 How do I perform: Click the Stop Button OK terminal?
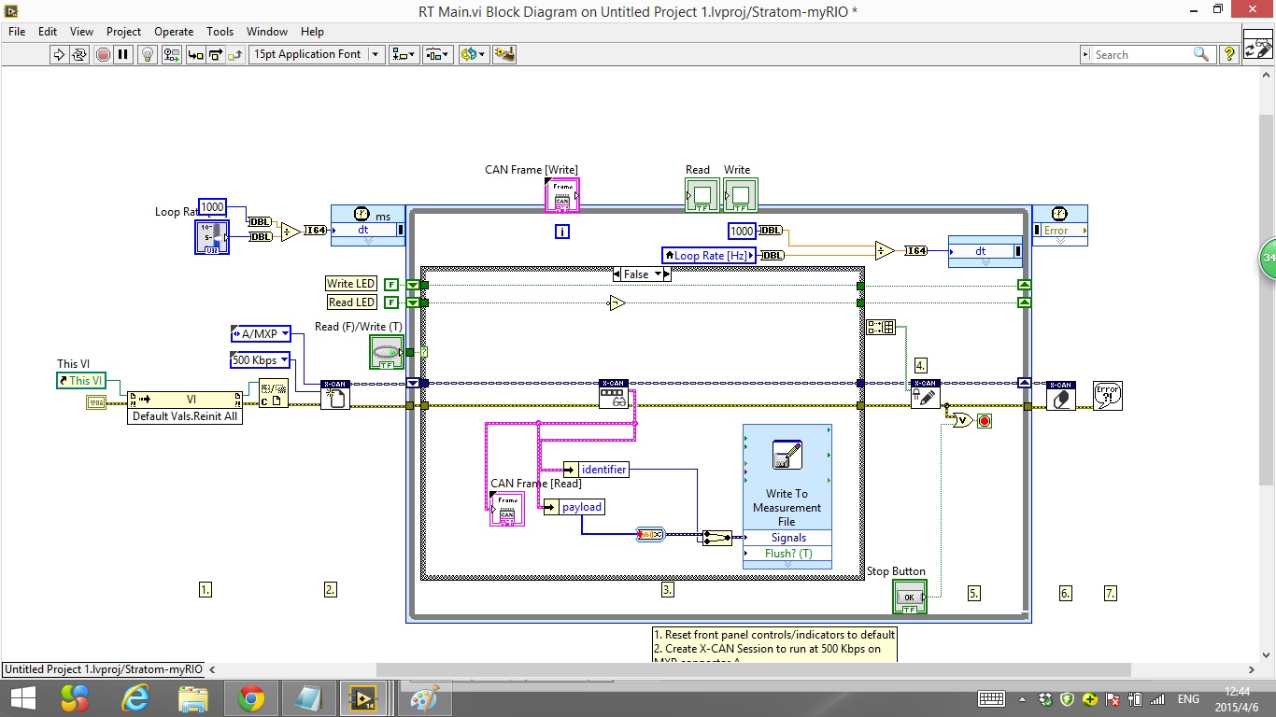pyautogui.click(x=910, y=597)
